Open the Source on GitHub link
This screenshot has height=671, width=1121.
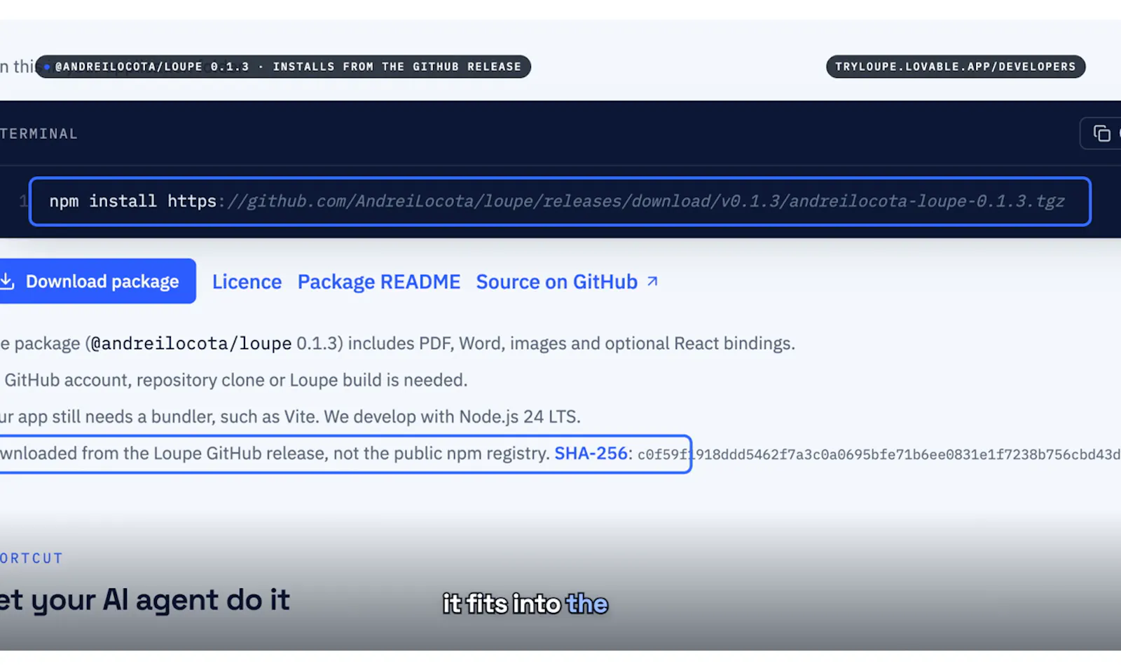[x=557, y=282]
